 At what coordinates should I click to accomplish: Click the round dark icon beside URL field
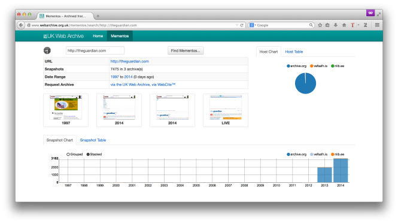point(47,50)
